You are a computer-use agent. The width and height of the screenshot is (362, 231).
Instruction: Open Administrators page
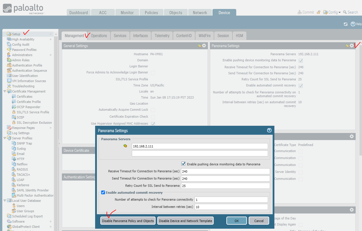22,55
